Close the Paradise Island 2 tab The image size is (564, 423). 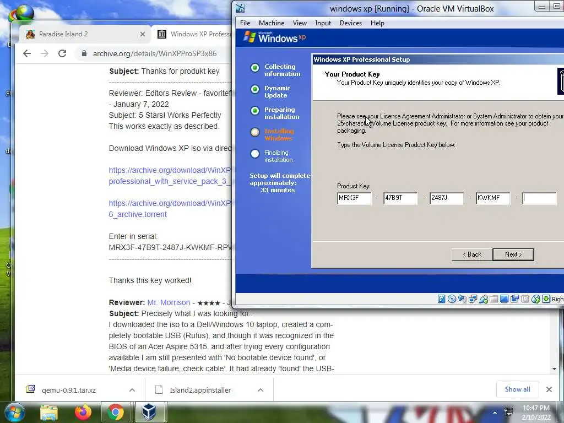(x=143, y=34)
